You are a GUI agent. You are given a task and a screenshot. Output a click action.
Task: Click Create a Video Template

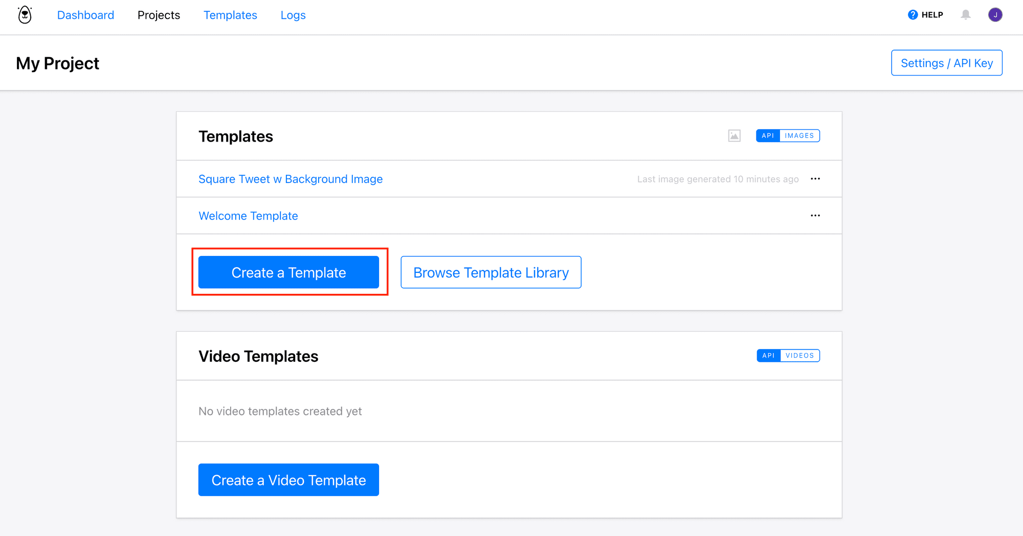tap(288, 480)
